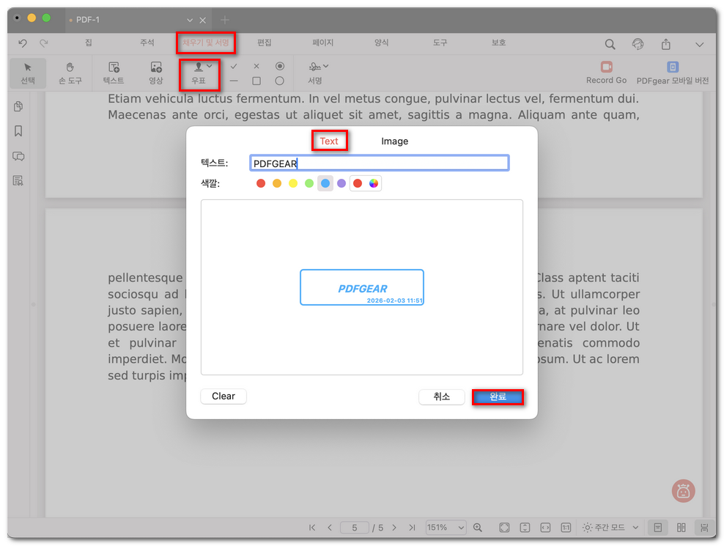The width and height of the screenshot is (724, 546).
Task: Fit page height to window
Action: [525, 528]
